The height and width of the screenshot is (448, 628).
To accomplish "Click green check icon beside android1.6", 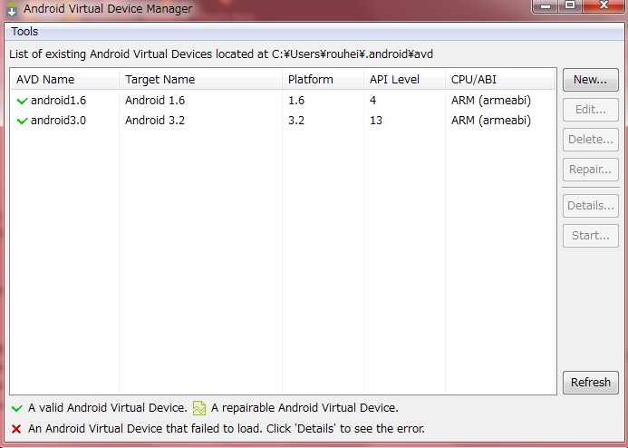I will pos(22,101).
